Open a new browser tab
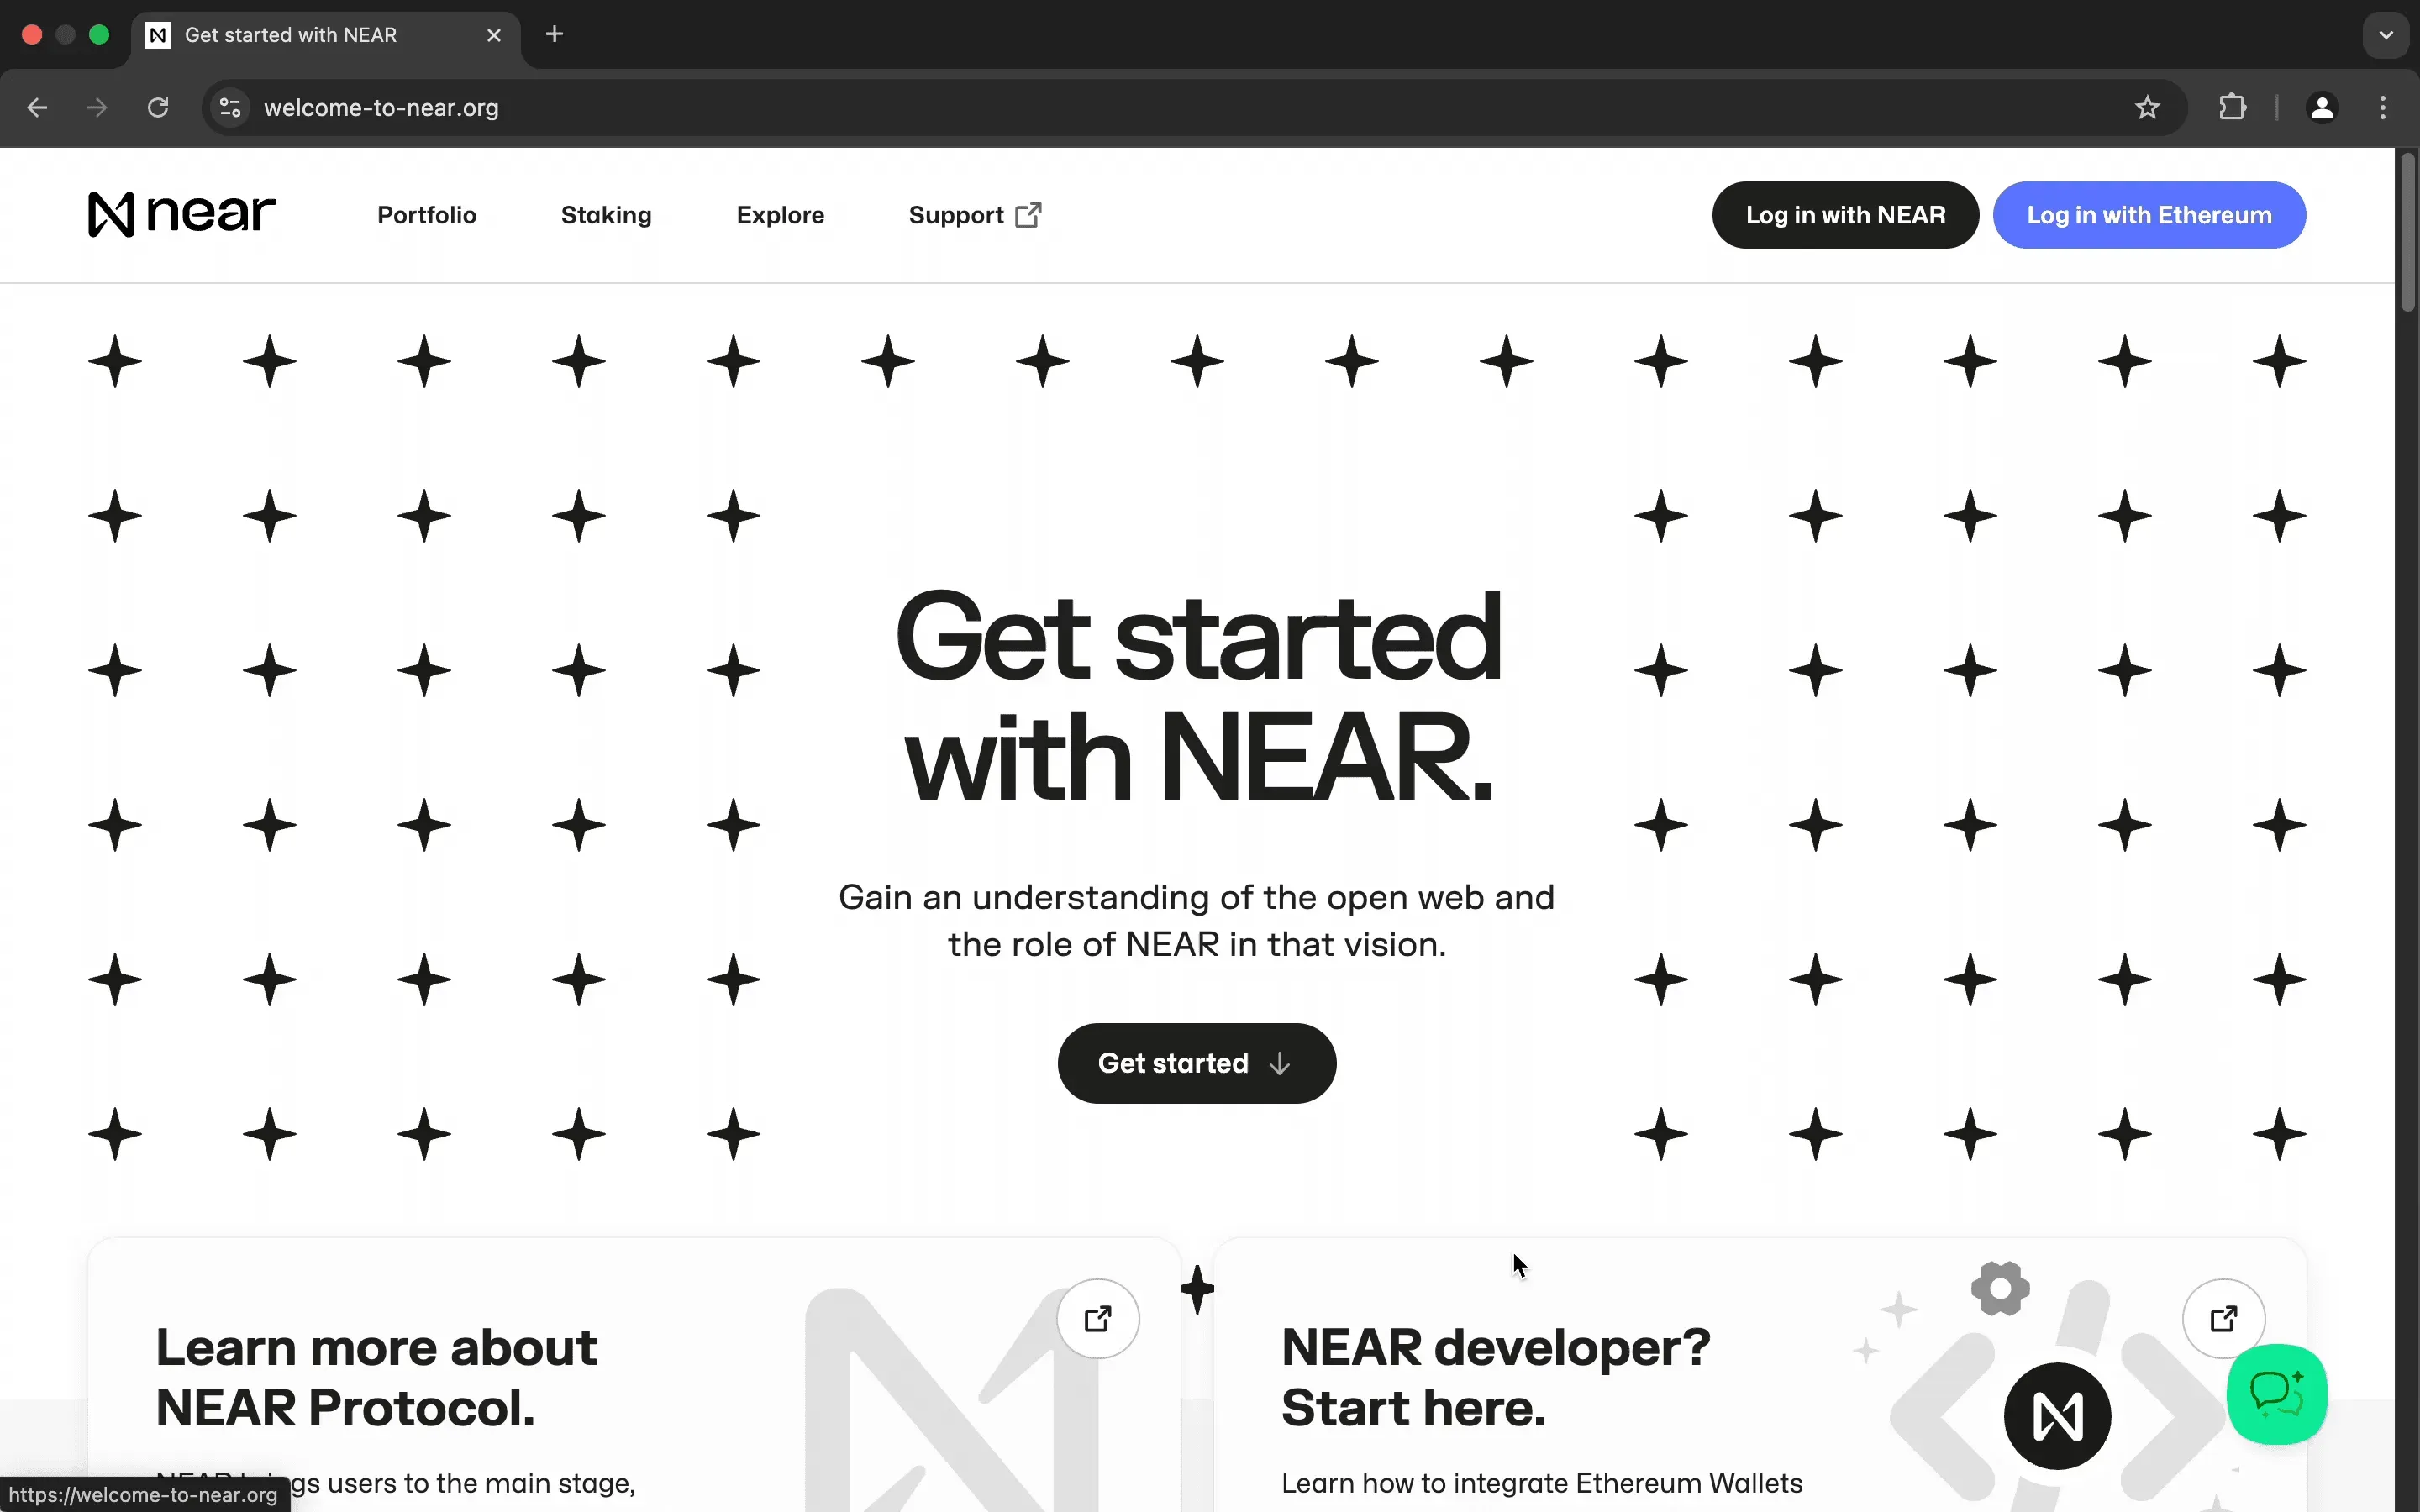 (555, 35)
